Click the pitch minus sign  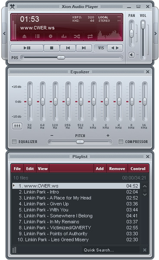(x=52, y=136)
